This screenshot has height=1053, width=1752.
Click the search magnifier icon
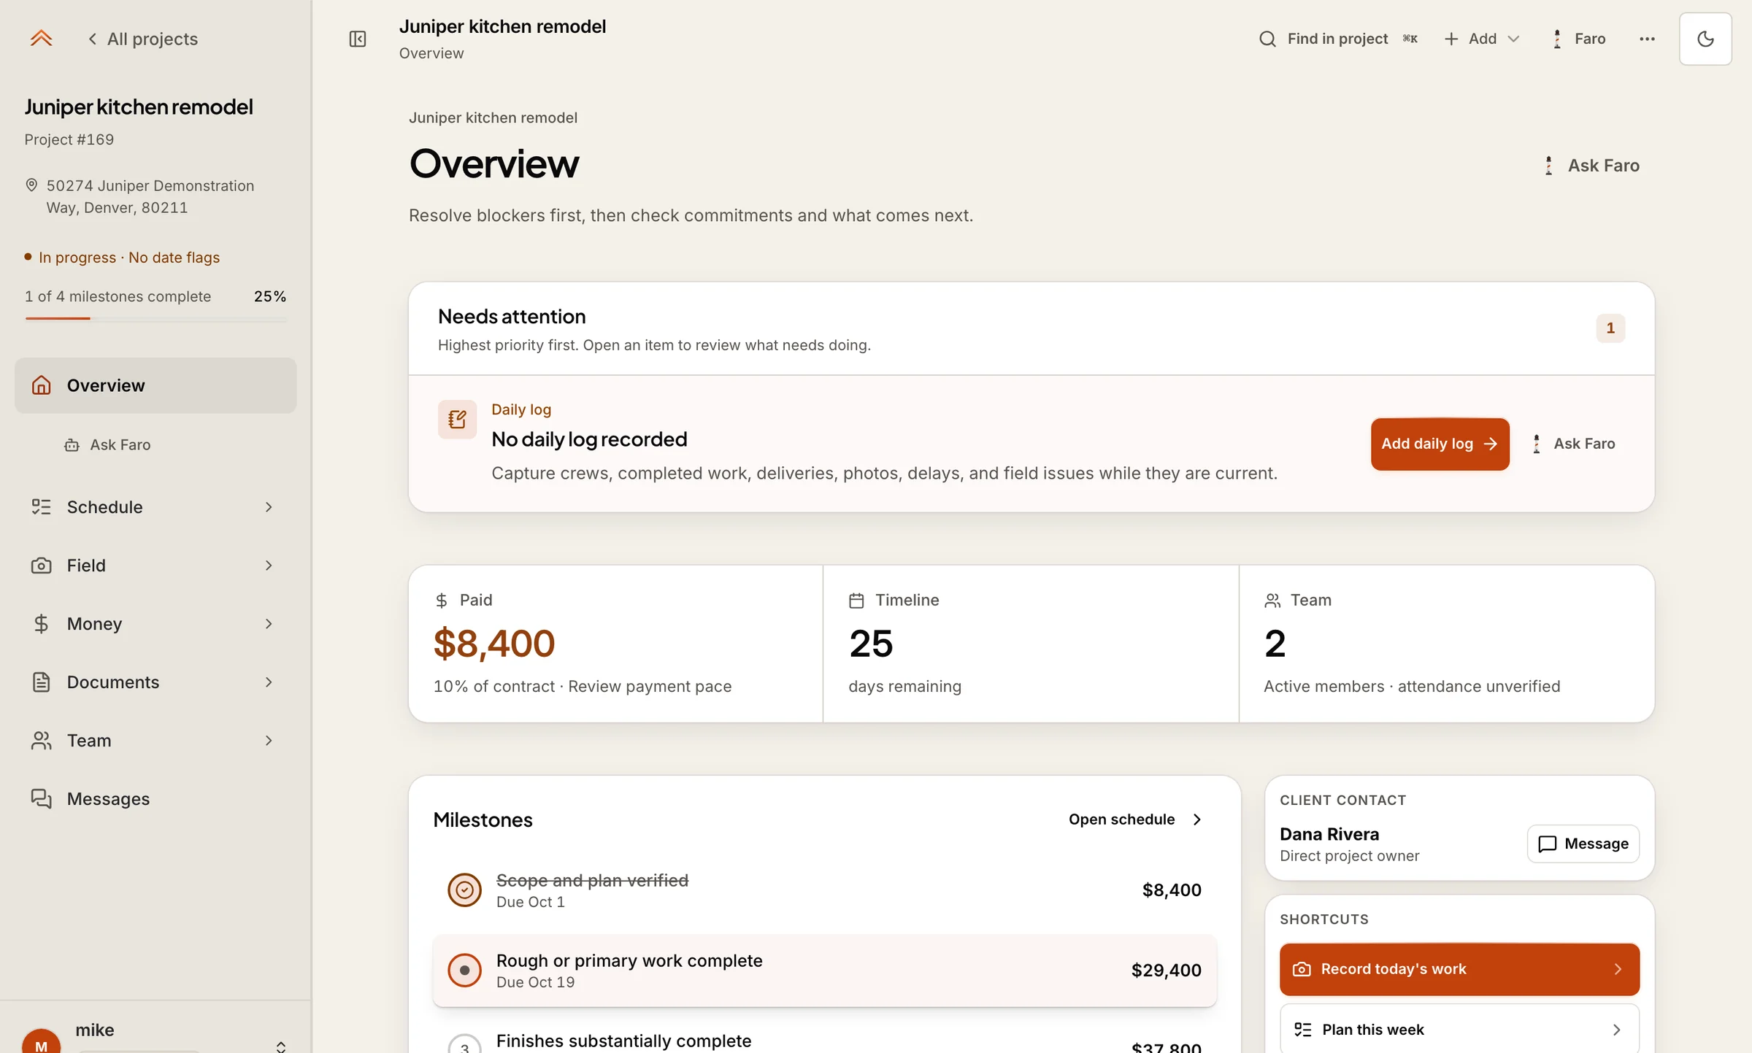coord(1268,39)
